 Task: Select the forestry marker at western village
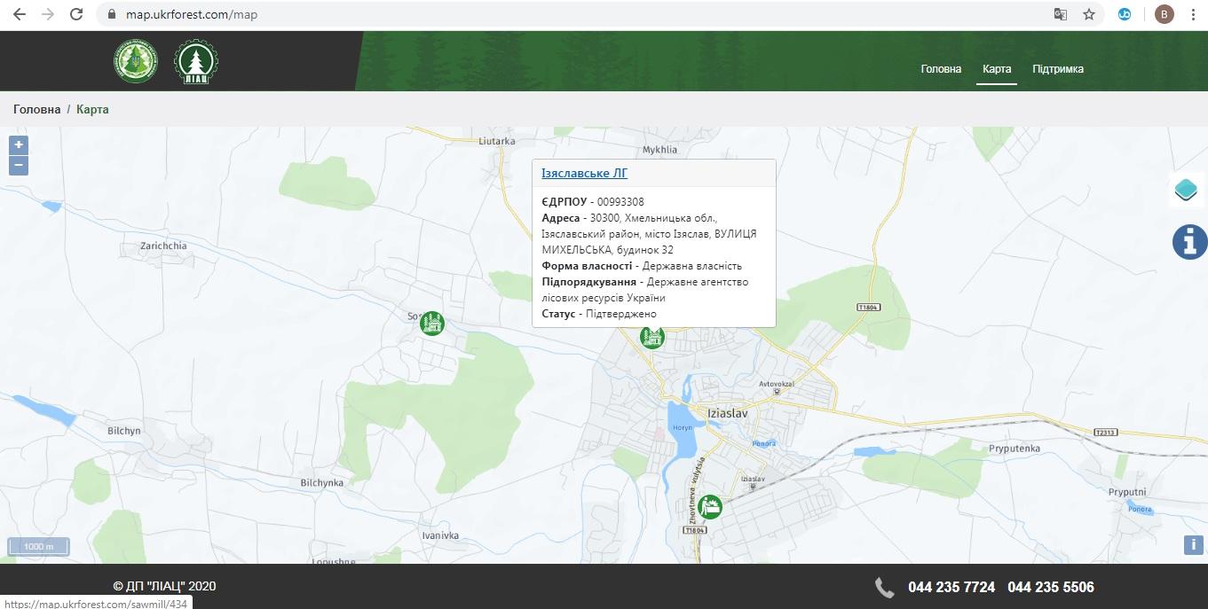click(x=431, y=323)
